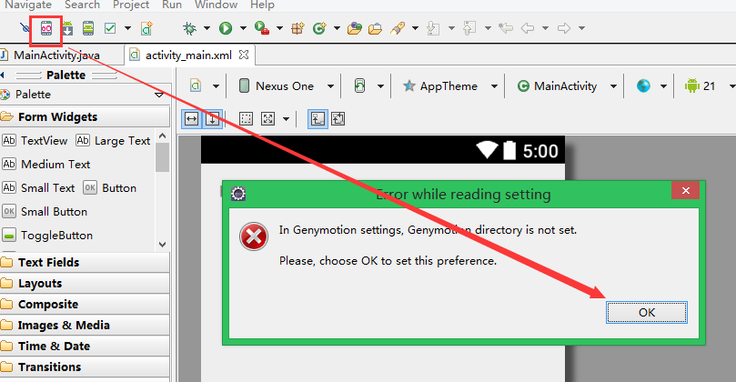This screenshot has width=736, height=382.
Task: Click the Debug bug icon
Action: (189, 28)
